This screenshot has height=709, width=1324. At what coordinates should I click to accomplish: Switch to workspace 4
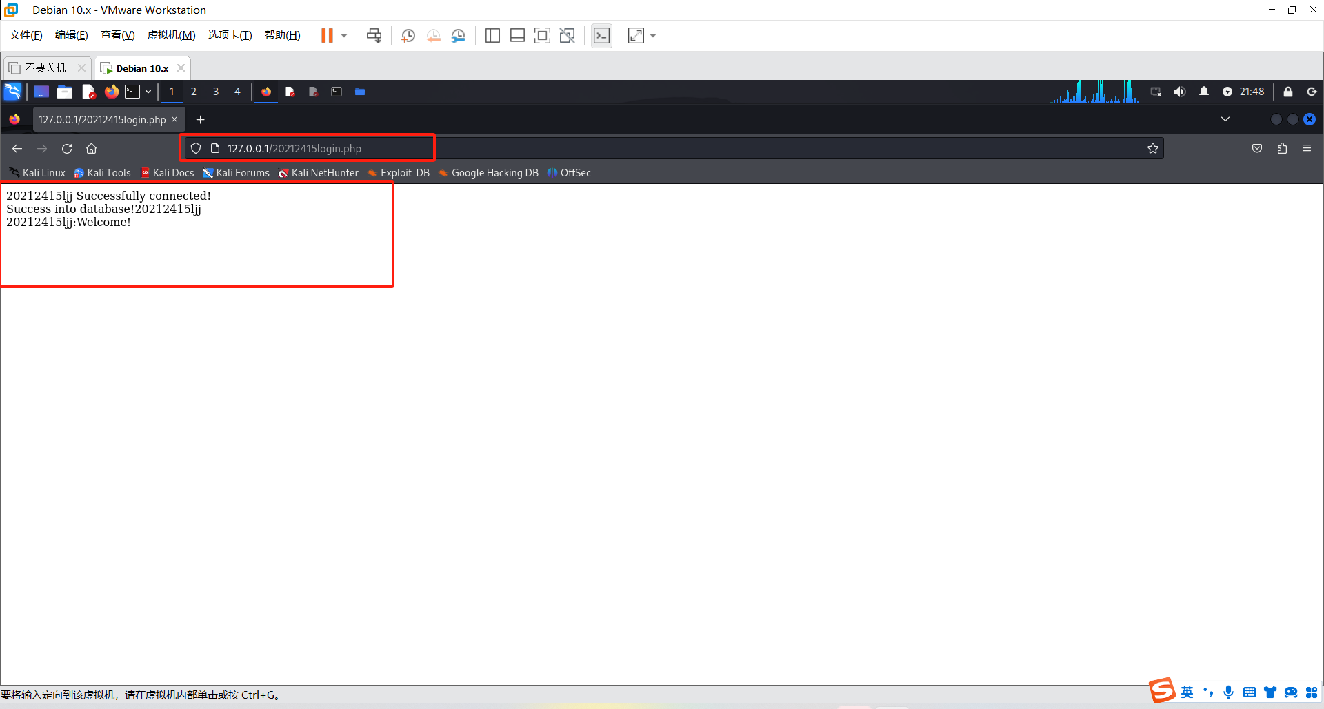[237, 92]
